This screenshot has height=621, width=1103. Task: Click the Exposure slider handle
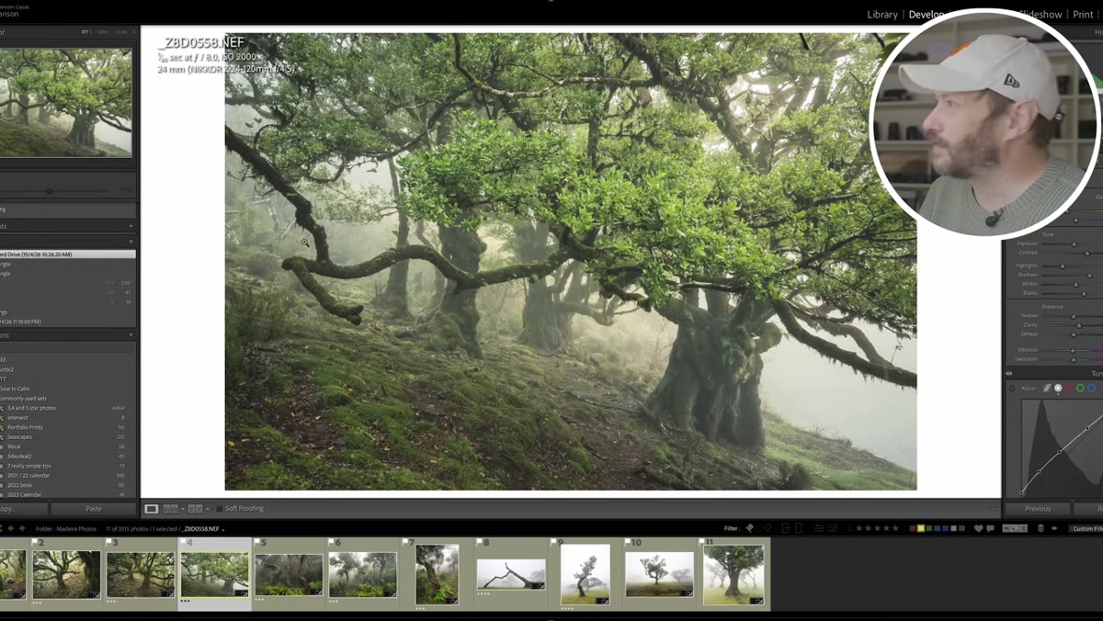tap(1074, 244)
